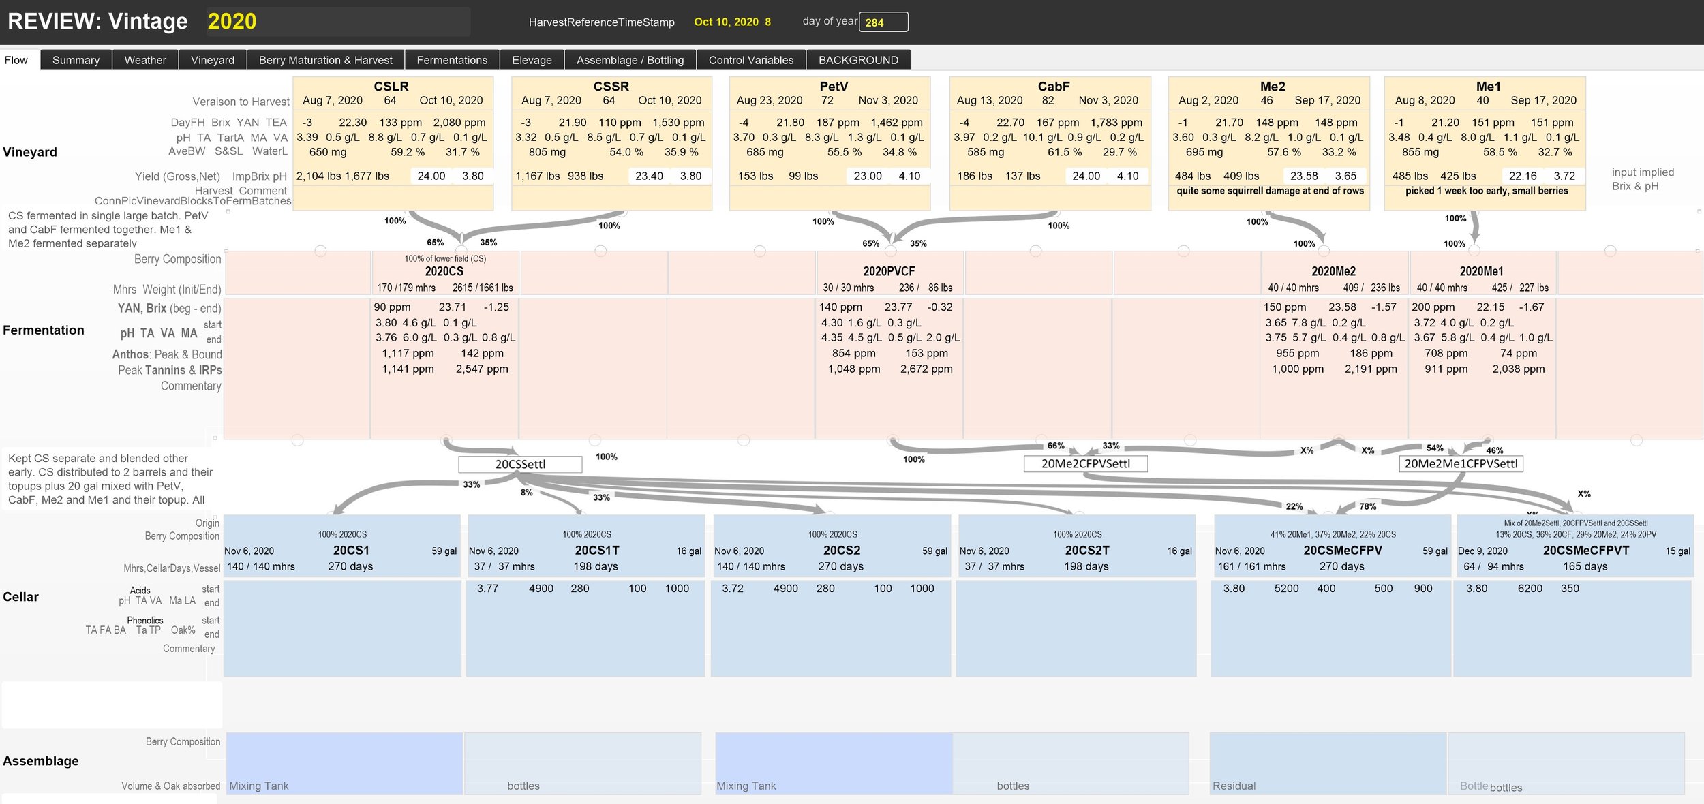Select the 2020Me2 fermentation batch
Screen dimensions: 1704x804
[1333, 271]
